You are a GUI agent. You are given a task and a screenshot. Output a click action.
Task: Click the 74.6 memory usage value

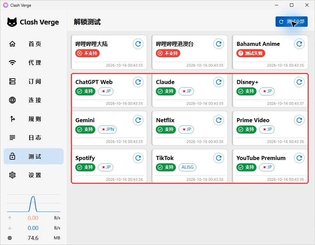click(x=33, y=238)
